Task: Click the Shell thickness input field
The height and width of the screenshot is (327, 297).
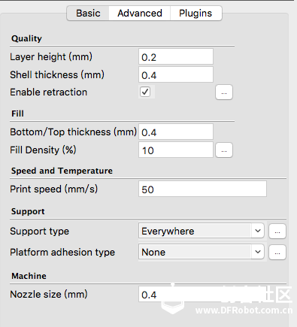Action: click(x=176, y=74)
